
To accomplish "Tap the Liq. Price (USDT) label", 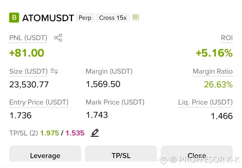I will coord(205,102).
